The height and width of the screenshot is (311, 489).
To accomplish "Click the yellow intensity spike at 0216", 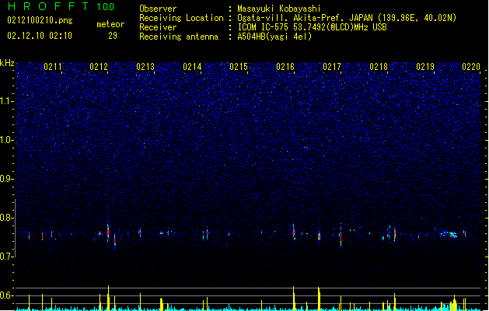I will (x=293, y=298).
